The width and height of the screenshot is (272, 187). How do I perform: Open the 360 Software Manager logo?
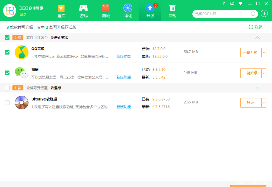pos(10,11)
